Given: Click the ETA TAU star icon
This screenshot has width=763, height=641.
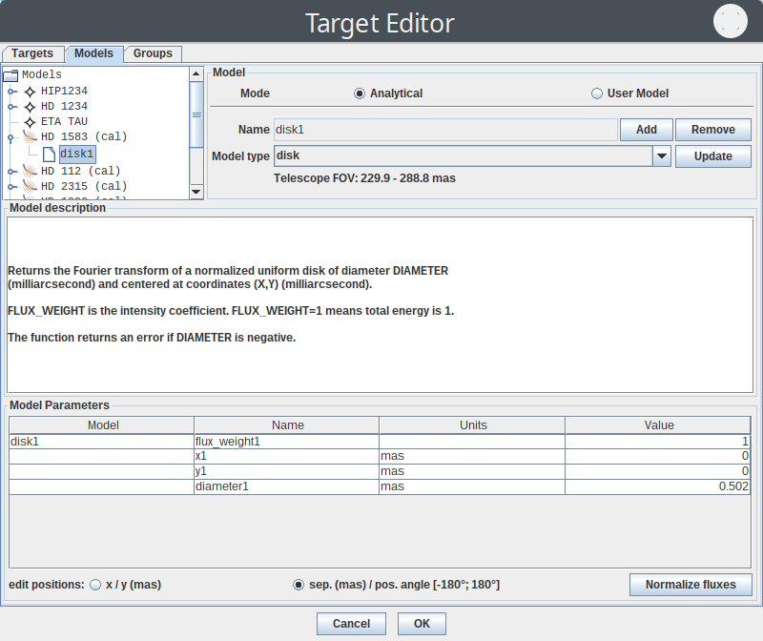Looking at the screenshot, I should 30,122.
